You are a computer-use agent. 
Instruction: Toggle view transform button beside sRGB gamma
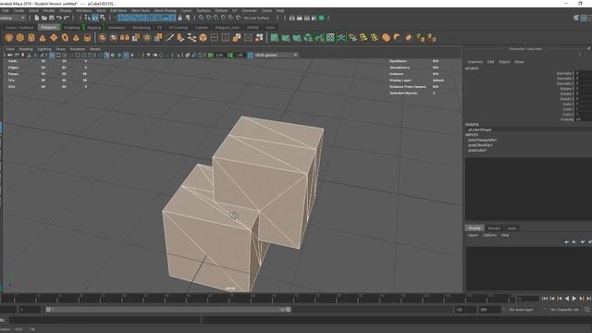(x=250, y=55)
